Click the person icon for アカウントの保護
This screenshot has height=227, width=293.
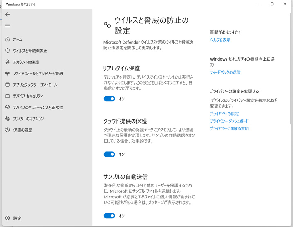(7, 62)
